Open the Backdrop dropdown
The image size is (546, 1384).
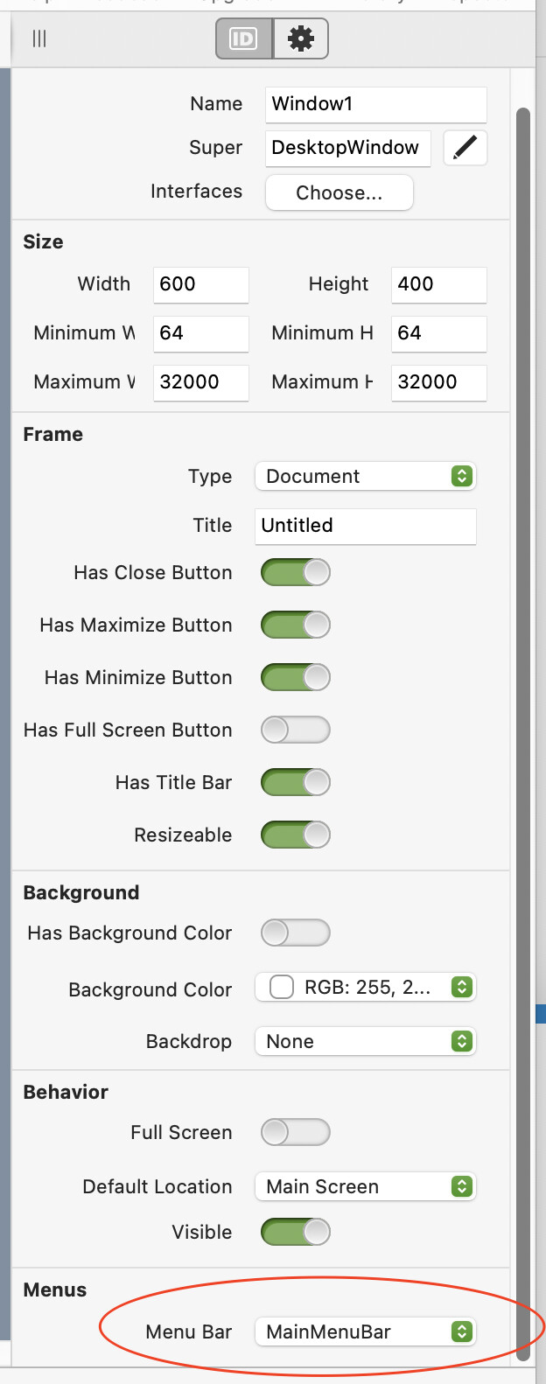(x=366, y=1041)
